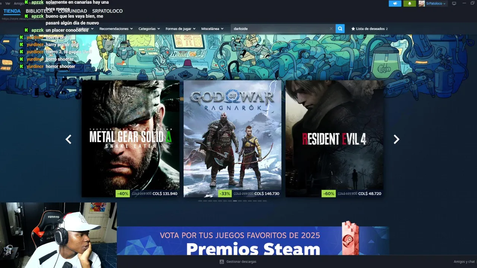Select the first carousel page dot

[x=200, y=201]
